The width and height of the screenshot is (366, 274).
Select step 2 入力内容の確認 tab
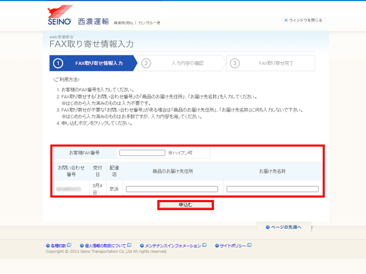click(182, 63)
